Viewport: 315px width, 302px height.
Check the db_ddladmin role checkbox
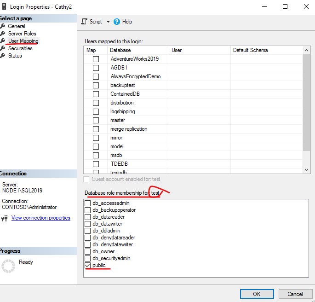[87, 231]
